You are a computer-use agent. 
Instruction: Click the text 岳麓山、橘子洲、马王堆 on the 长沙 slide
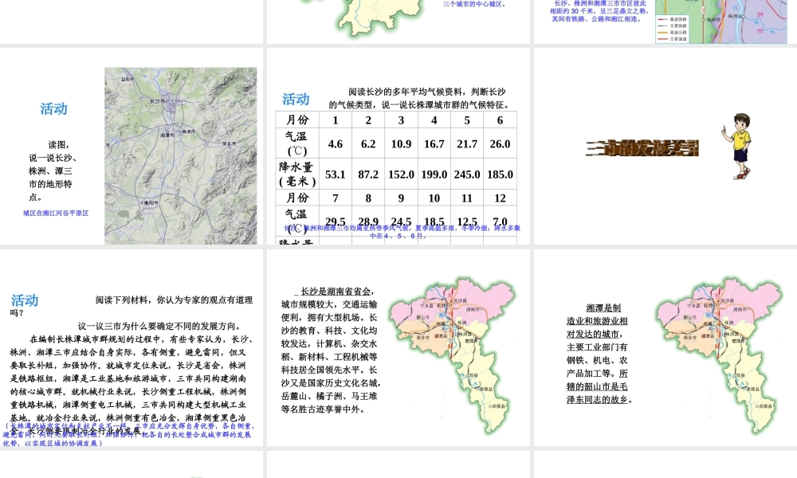(329, 396)
